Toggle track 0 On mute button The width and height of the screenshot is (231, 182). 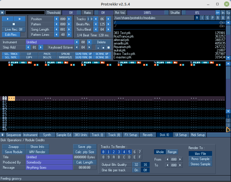(x=23, y=63)
